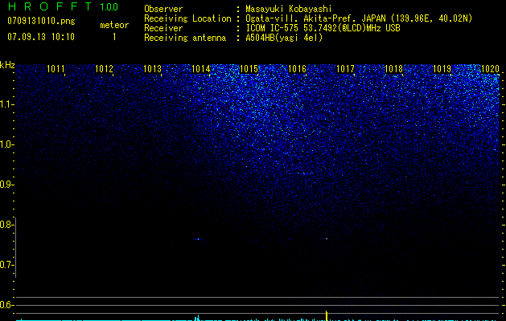Click the 1.1 kHz axis label
Image resolution: width=506 pixels, height=321 pixels.
tap(6, 104)
